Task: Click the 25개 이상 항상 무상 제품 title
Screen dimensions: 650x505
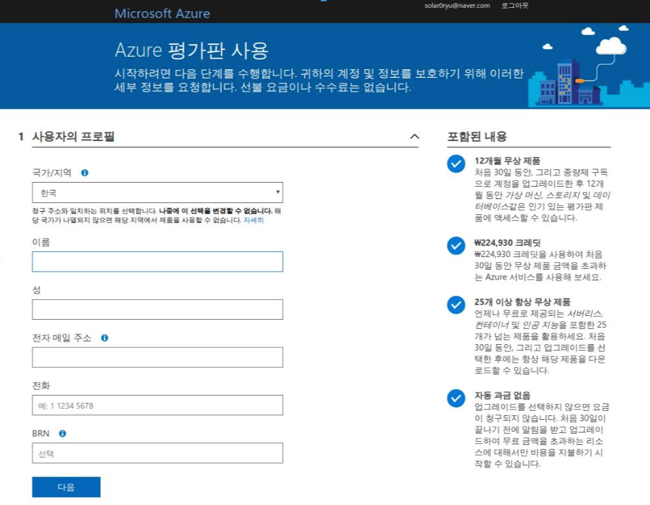Action: (522, 302)
